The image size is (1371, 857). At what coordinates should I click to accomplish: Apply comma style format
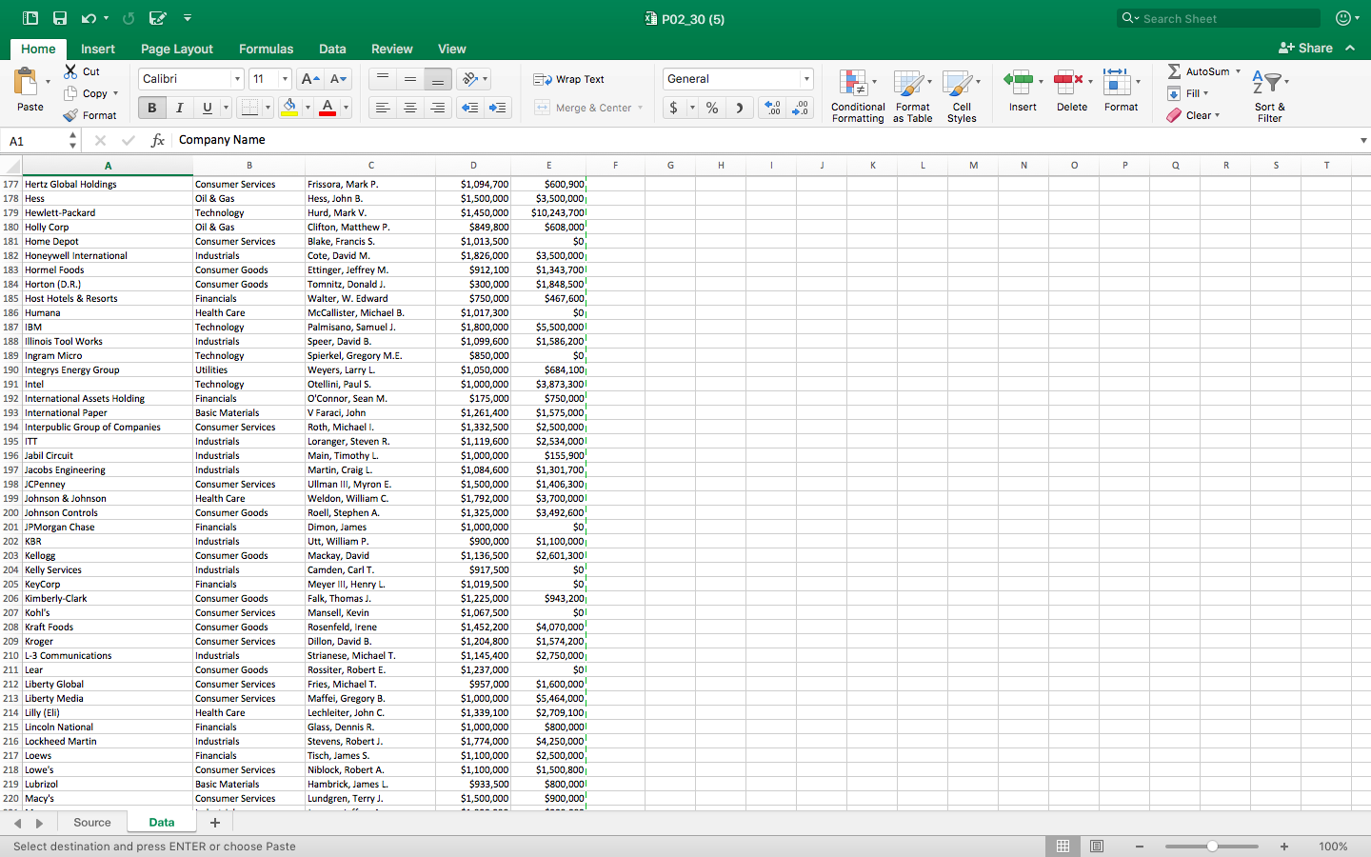pyautogui.click(x=739, y=108)
